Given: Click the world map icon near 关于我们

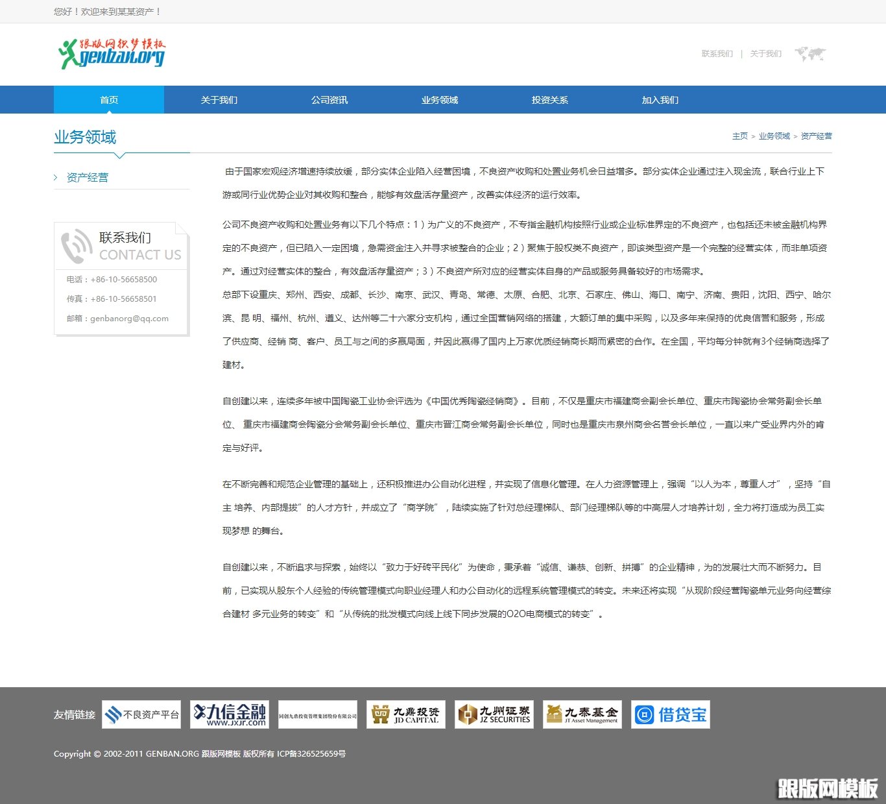Looking at the screenshot, I should coord(809,53).
